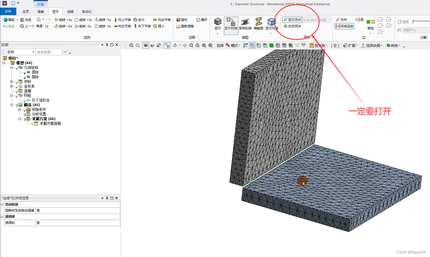The image size is (430, 257).
Task: Click 刷新时生成自动连接 value cell
Action: click(78, 210)
